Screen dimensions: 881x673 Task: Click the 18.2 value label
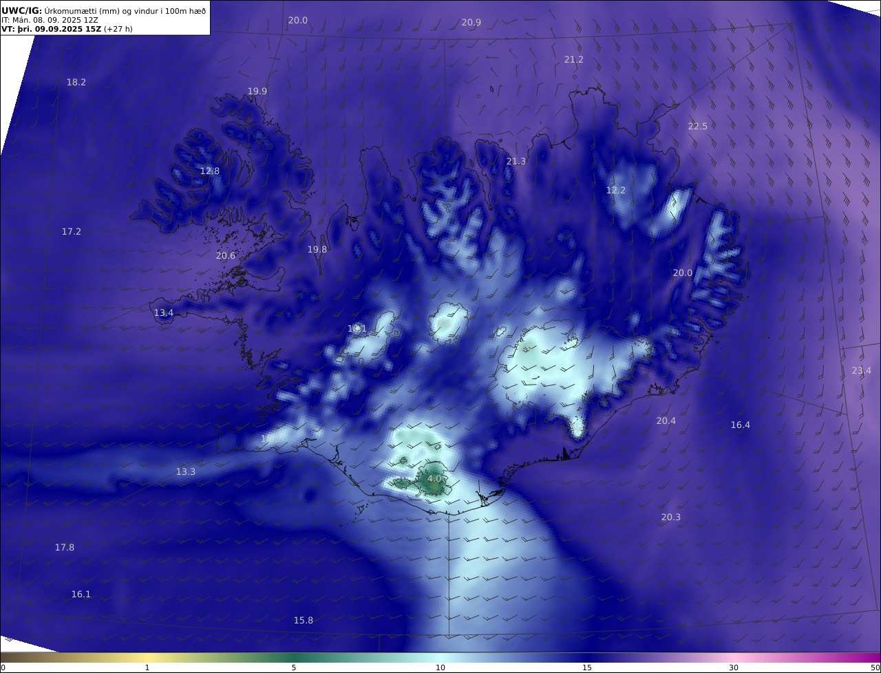(76, 82)
